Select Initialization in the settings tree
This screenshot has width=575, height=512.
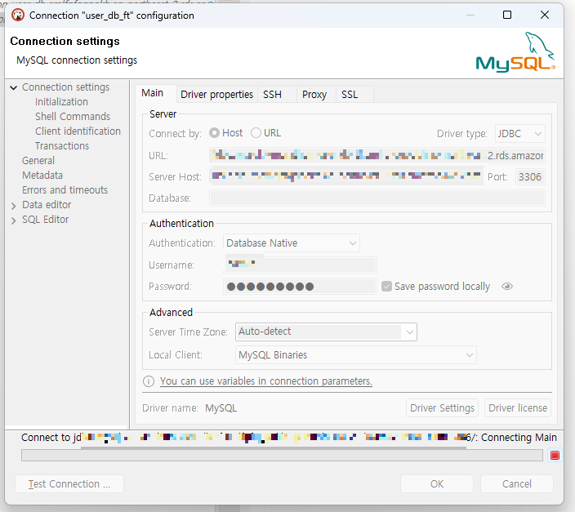(x=61, y=102)
